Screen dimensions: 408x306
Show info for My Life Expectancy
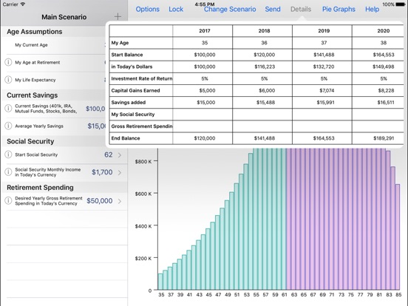pos(8,80)
